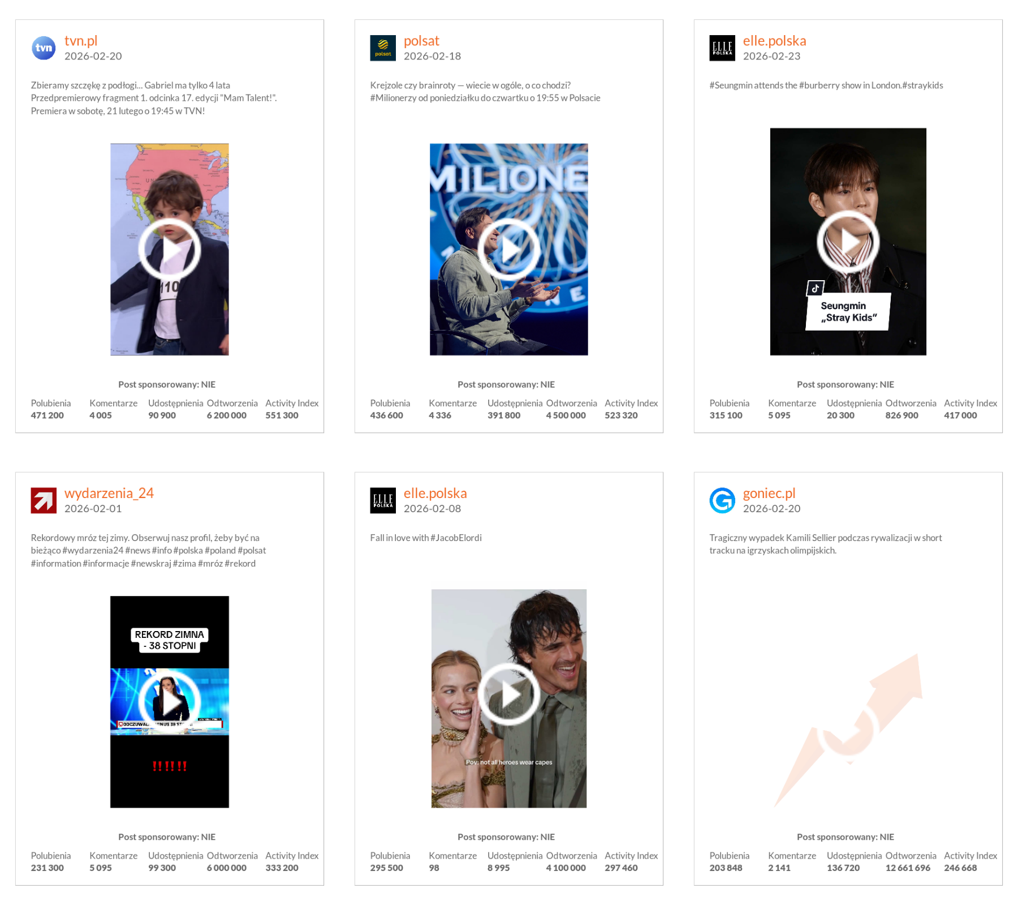Play the Mam Talent boy video

click(170, 250)
